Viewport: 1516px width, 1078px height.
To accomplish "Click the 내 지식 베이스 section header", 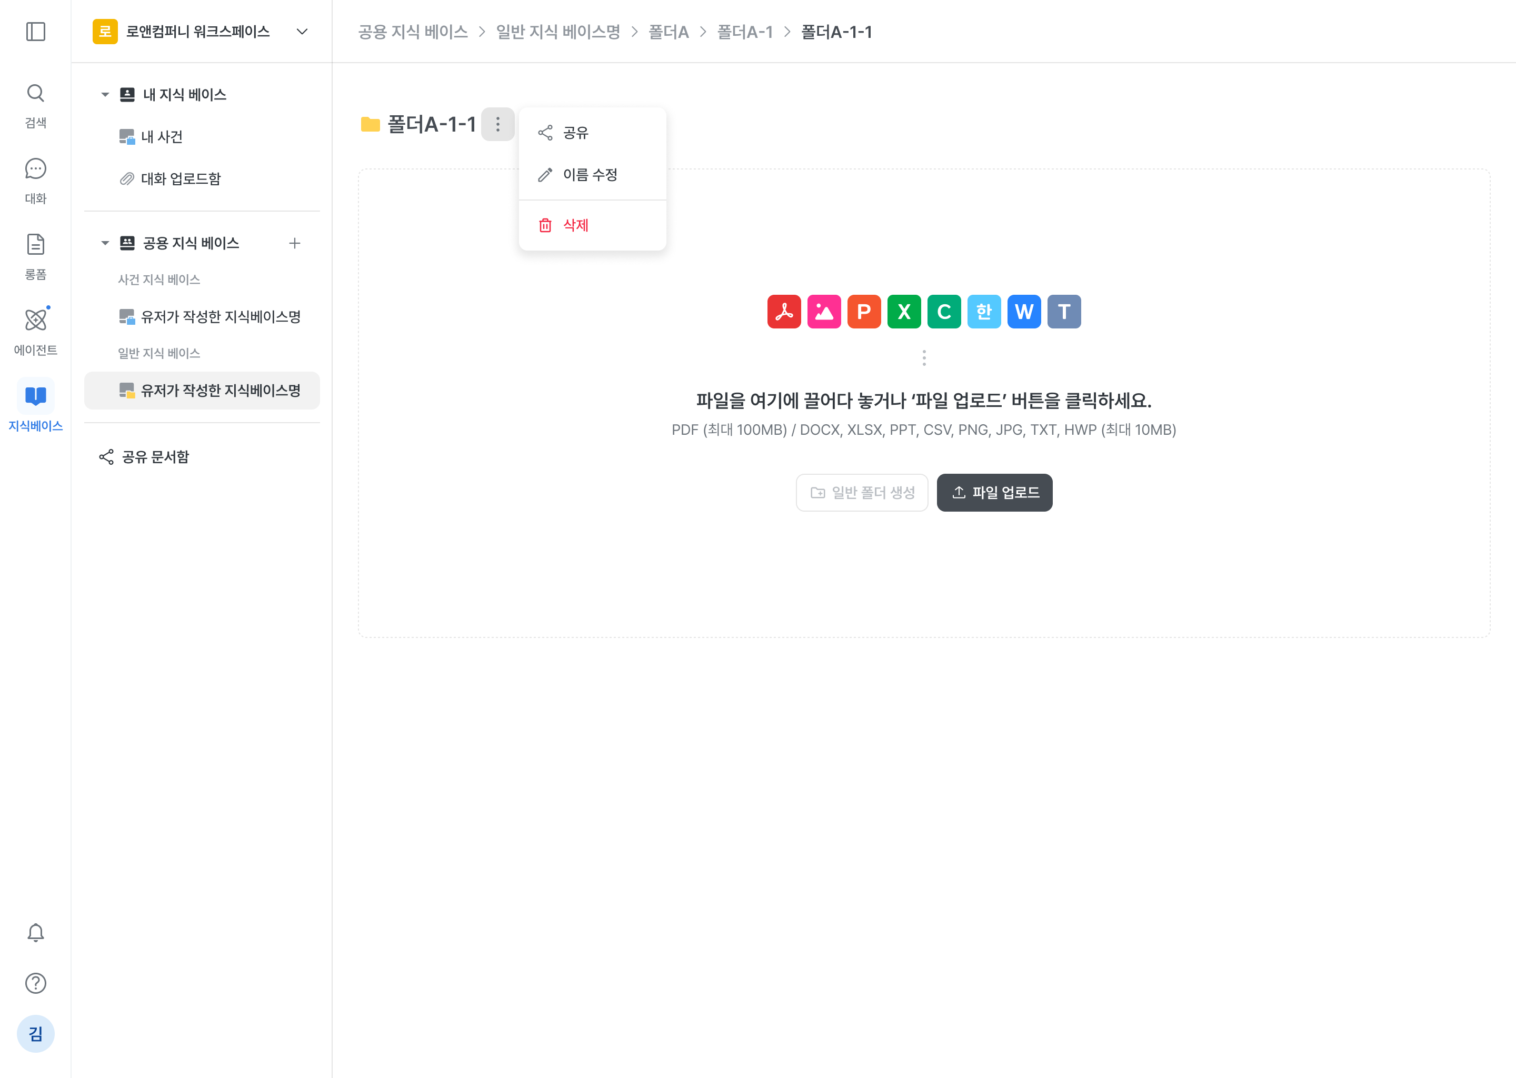I will tap(185, 94).
